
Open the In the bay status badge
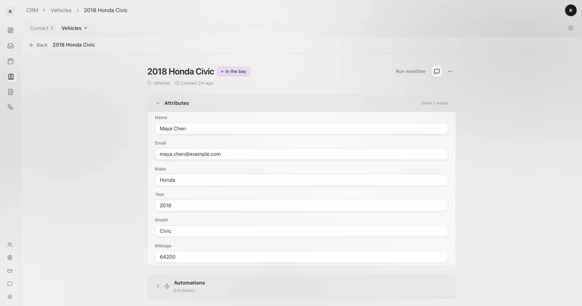click(x=234, y=71)
